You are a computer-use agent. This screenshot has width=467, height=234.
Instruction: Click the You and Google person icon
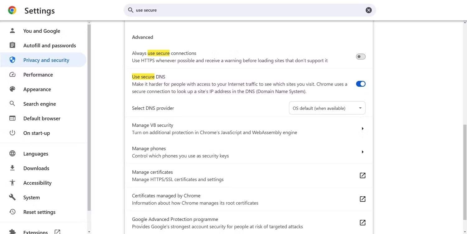click(x=12, y=31)
